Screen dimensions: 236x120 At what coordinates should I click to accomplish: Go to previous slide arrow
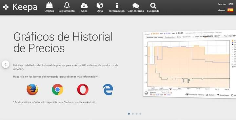(x=6, y=64)
